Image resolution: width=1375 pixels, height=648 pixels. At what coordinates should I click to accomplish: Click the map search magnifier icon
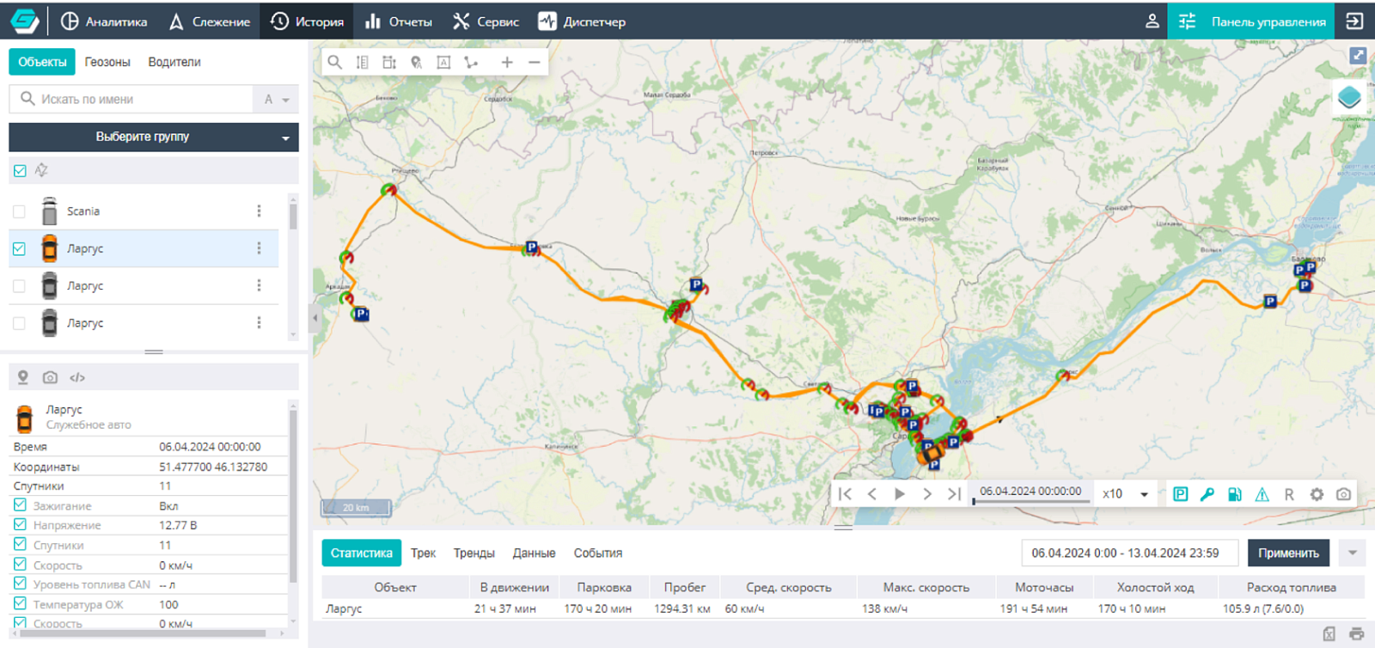click(335, 62)
